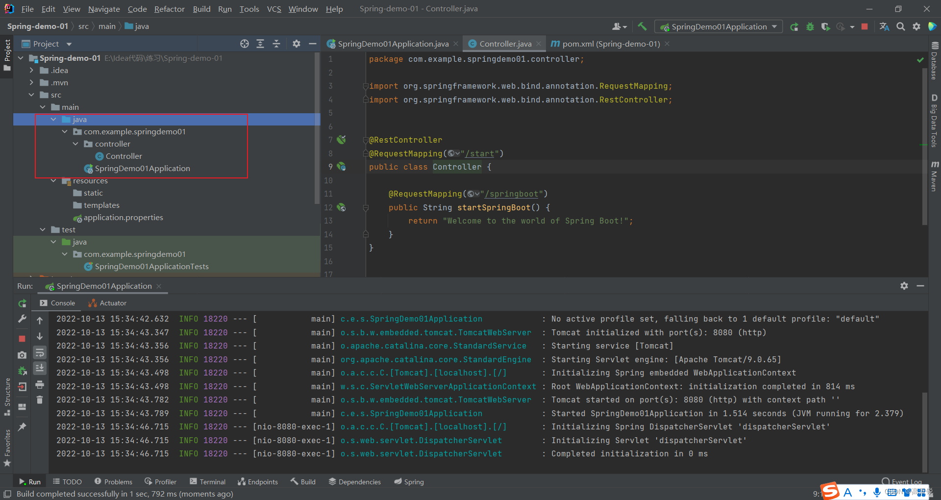Toggle Maven tool window on right stripe
Viewport: 941px width, 500px height.
point(935,175)
